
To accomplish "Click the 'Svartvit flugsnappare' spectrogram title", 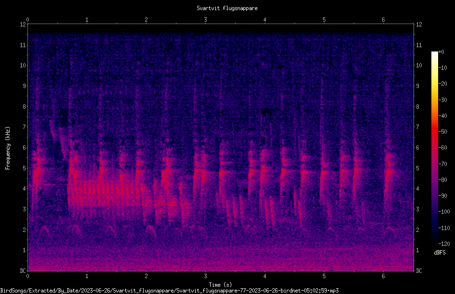I will click(227, 8).
